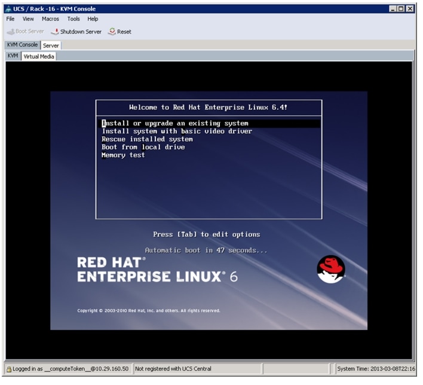Viewport: 423px width, 385px height.
Task: Click the Welcome to Red Hat Enterprise Linux title
Action: 209,108
